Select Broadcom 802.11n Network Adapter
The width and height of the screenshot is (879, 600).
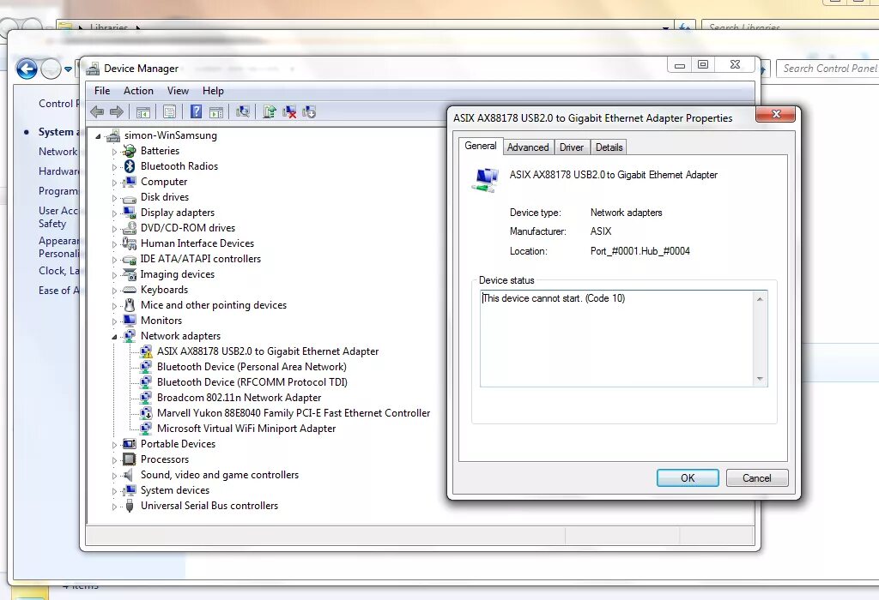(239, 398)
